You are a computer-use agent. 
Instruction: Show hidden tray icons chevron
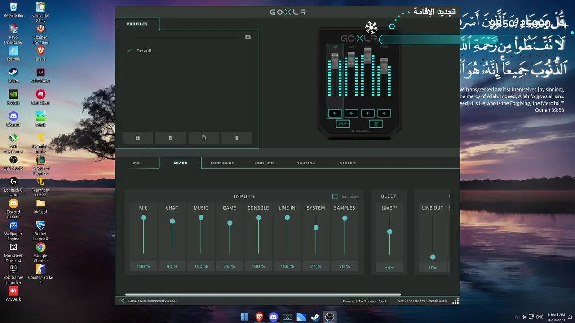[517, 317]
